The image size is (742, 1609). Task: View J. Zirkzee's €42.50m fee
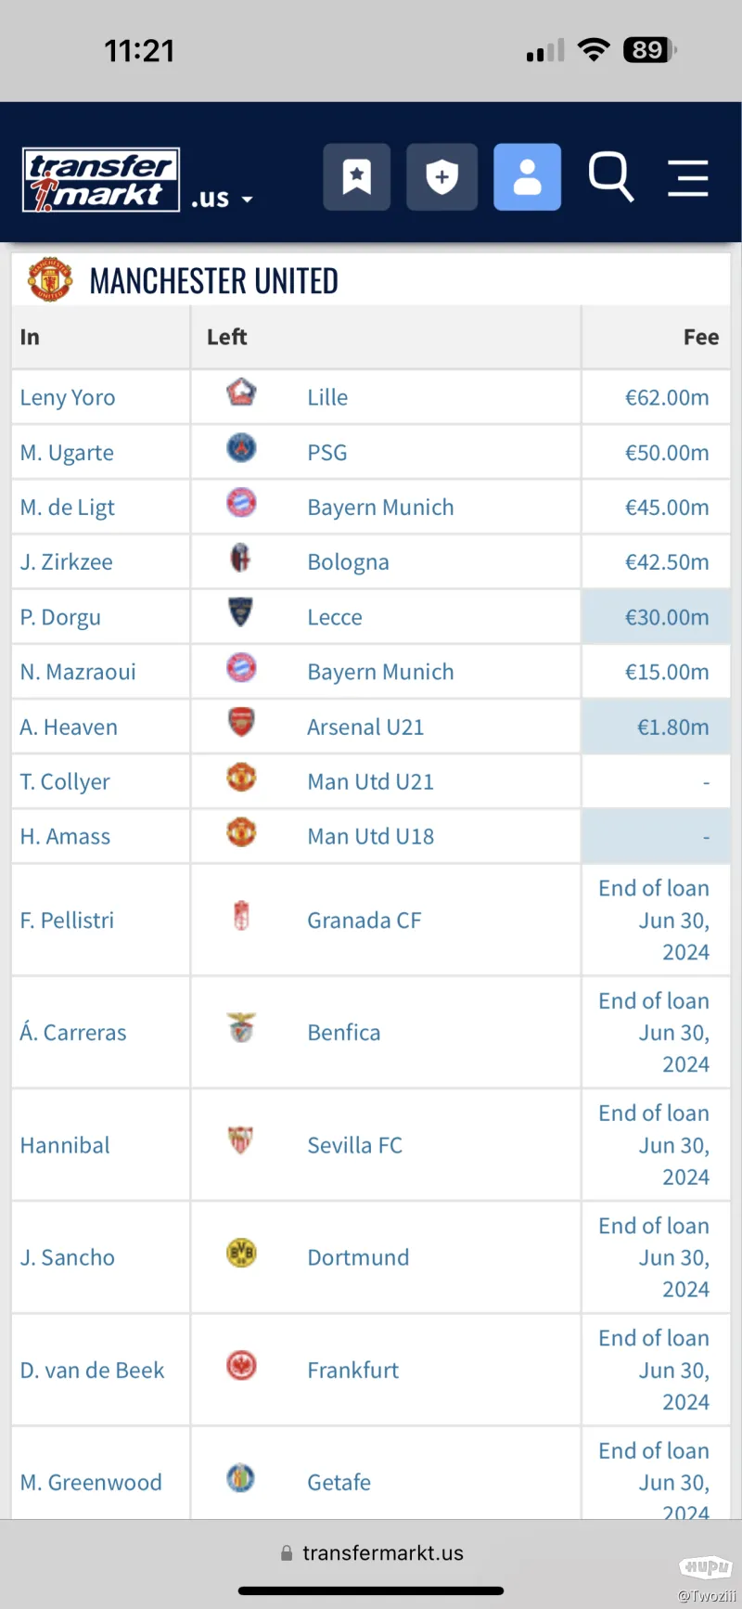(666, 562)
